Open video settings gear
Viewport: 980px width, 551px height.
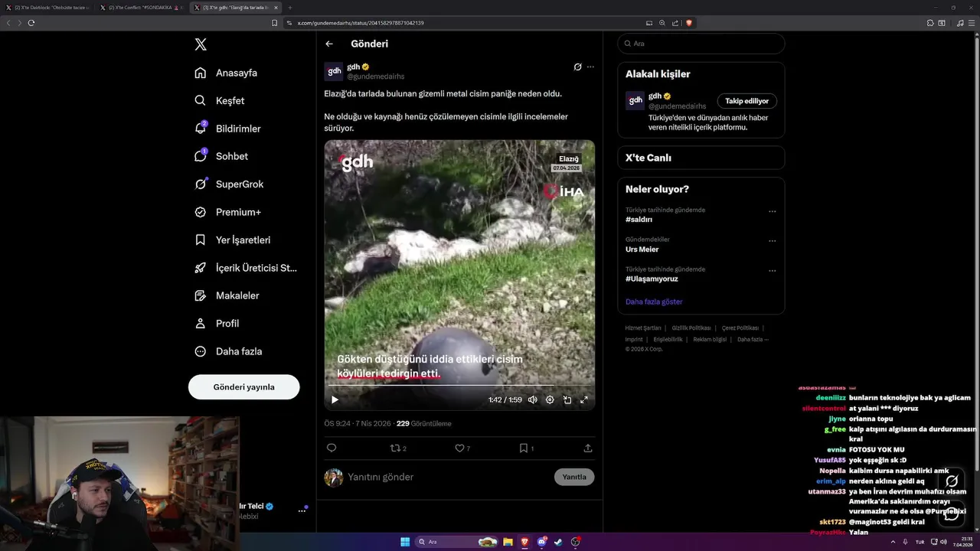click(x=550, y=399)
